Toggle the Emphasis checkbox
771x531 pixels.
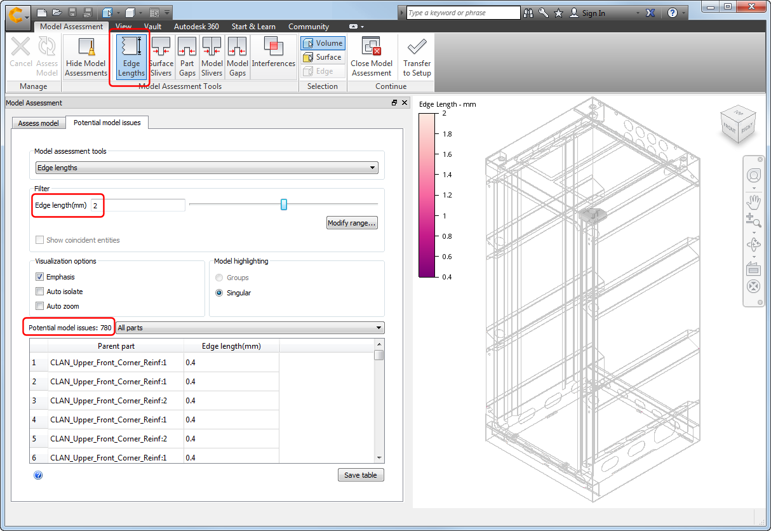click(x=40, y=277)
